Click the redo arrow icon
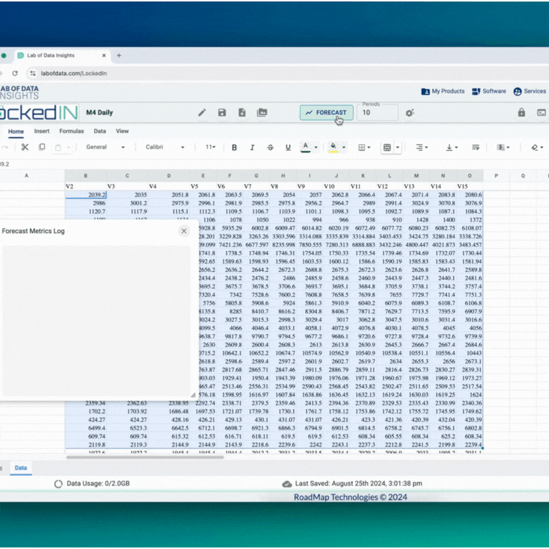Image resolution: width=549 pixels, height=549 pixels. tap(4, 147)
